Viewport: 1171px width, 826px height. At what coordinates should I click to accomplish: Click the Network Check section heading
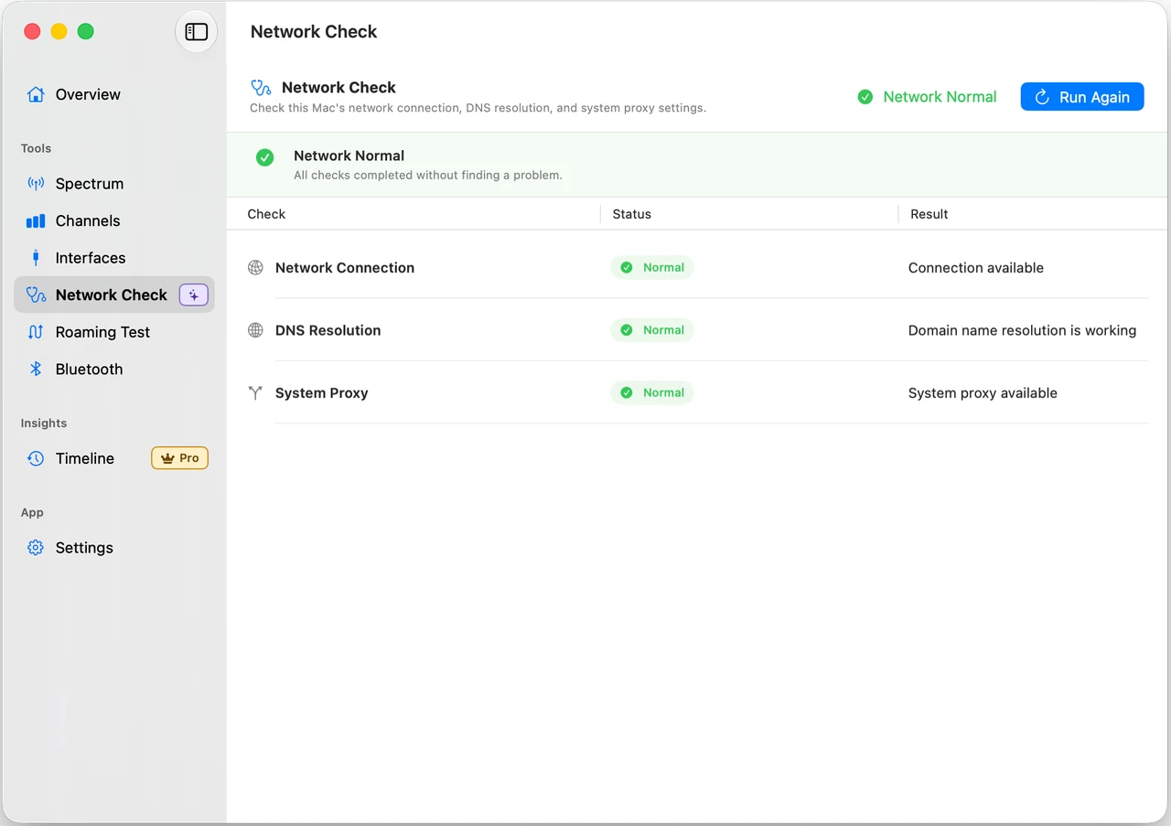(338, 88)
